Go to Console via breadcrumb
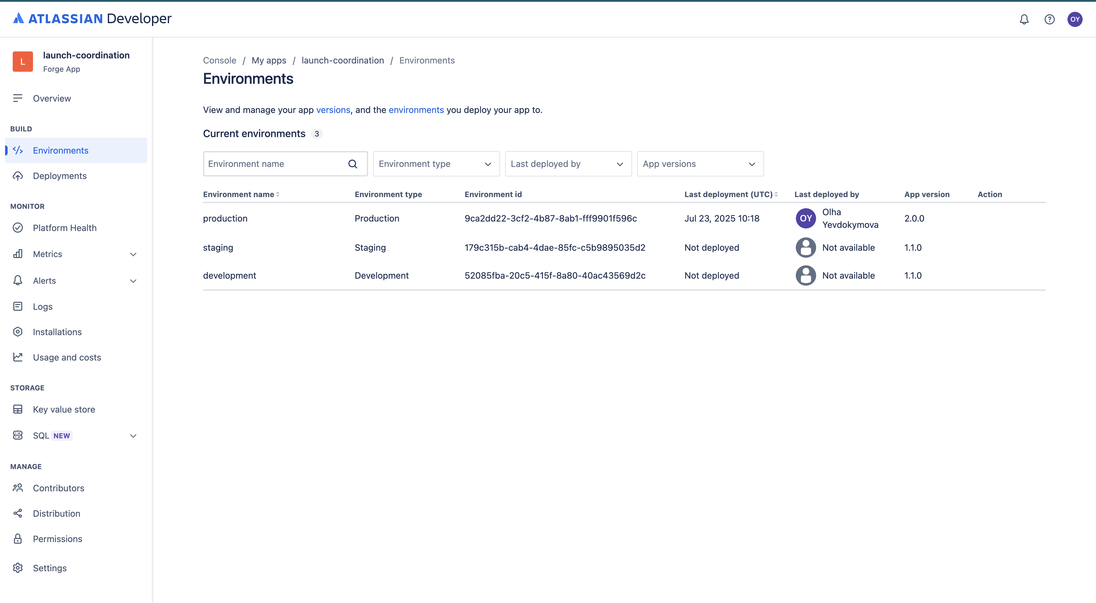 [x=219, y=60]
